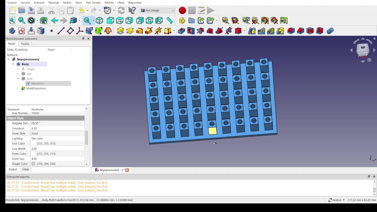Select the Fillet tool
The height and width of the screenshot is (212, 377).
(x=291, y=31)
